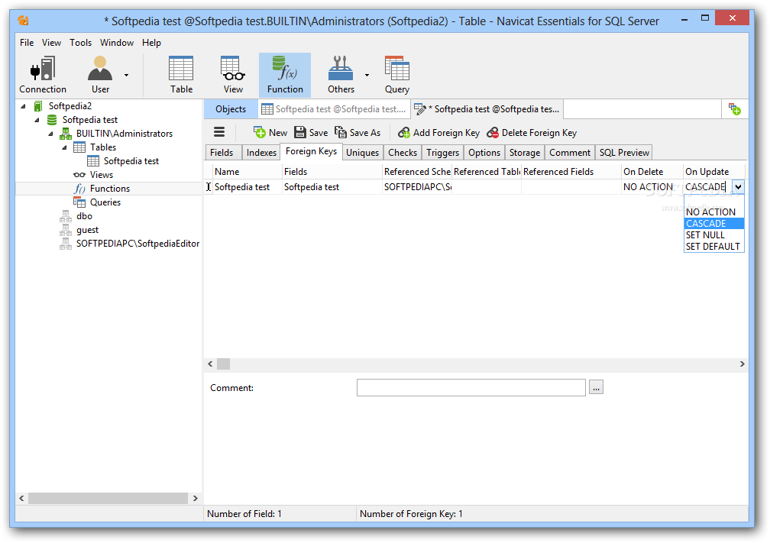
Task: Open the File menu
Action: [27, 43]
